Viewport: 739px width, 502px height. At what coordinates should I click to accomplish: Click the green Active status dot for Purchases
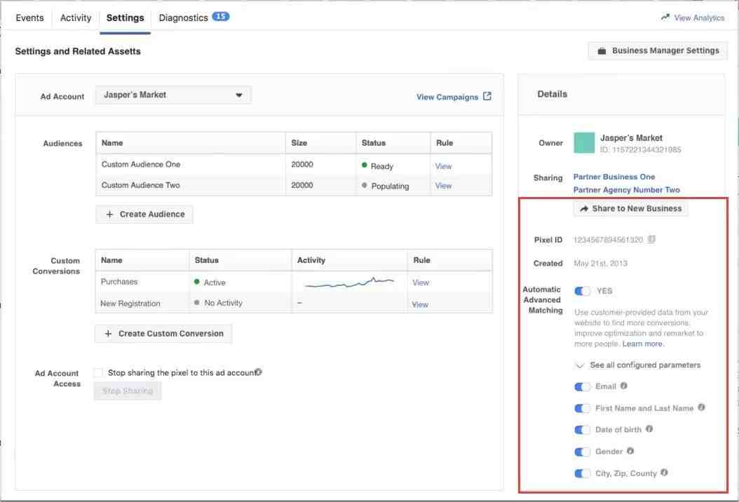tap(197, 282)
